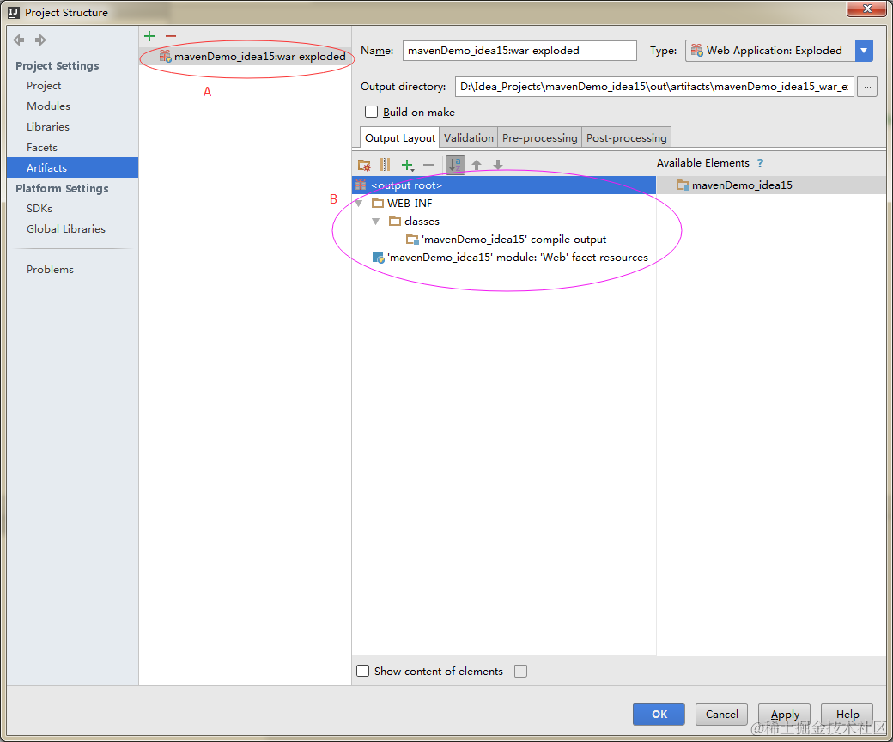Viewport: 893px width, 742px height.
Task: Select the classes folder row
Action: (504, 222)
